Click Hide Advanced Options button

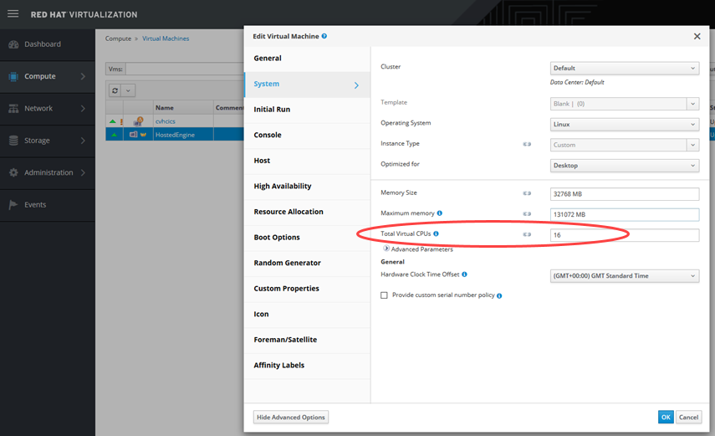coord(290,417)
